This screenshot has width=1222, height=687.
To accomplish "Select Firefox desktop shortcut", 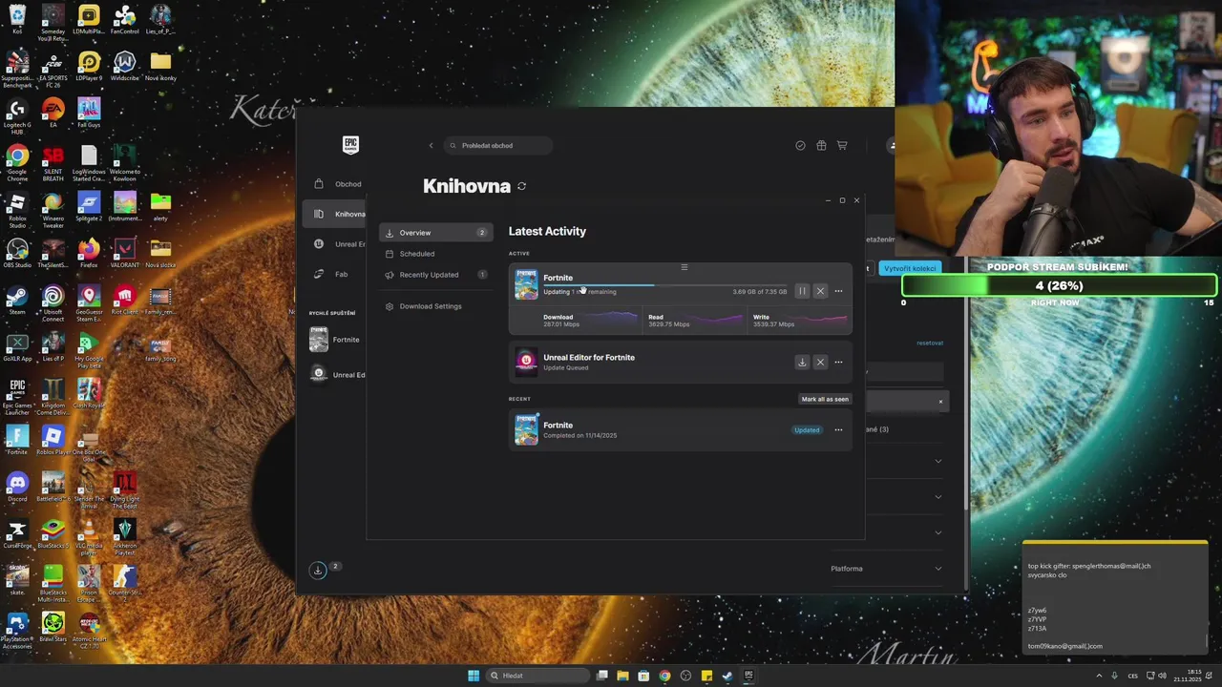I will (89, 254).
